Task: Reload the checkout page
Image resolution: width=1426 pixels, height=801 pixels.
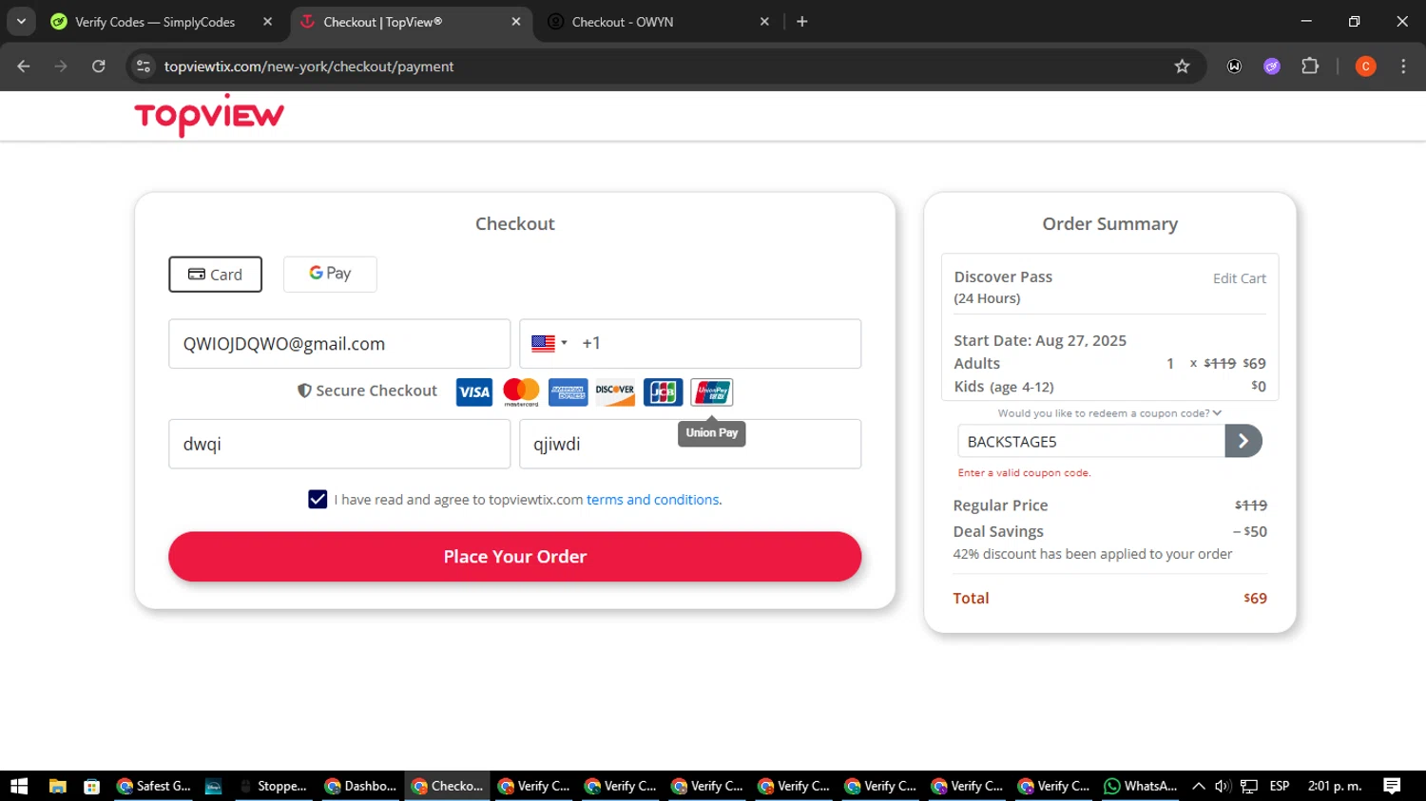Action: tap(99, 67)
